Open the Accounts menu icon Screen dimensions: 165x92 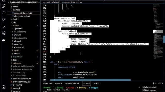pyautogui.click(x=4, y=87)
